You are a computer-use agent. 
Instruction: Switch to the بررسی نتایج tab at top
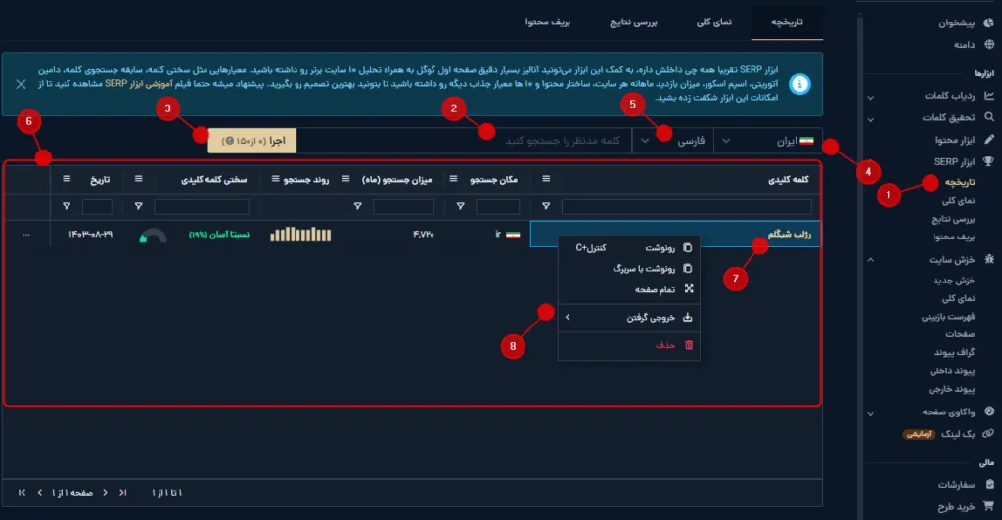[633, 22]
